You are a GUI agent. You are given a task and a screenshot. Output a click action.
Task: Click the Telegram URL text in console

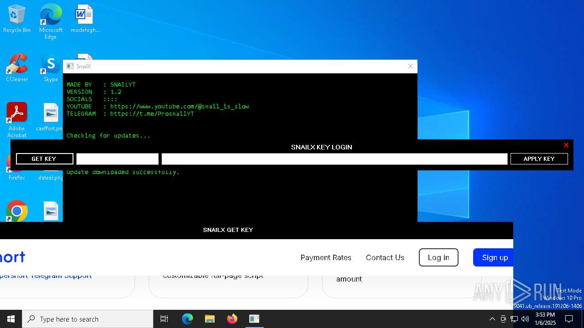[152, 113]
